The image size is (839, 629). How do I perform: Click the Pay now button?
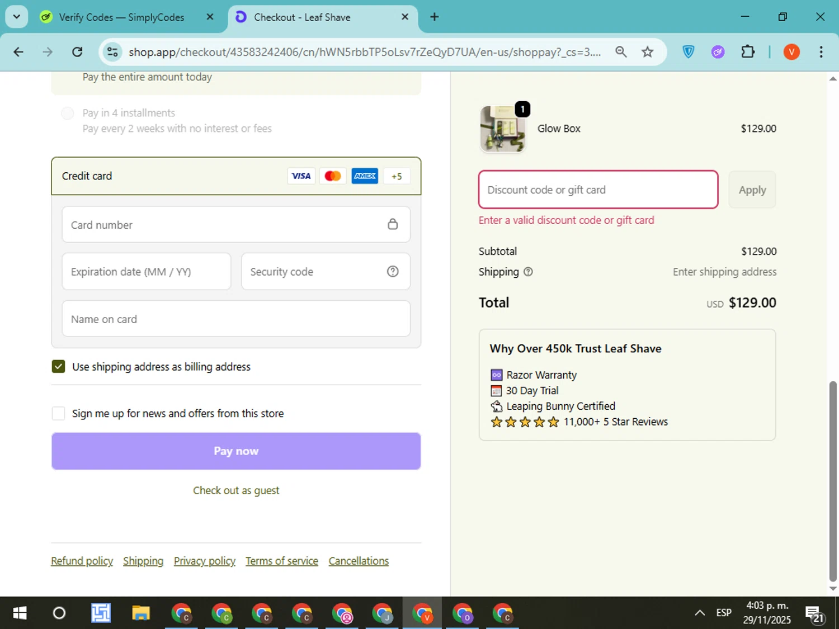[x=236, y=451]
